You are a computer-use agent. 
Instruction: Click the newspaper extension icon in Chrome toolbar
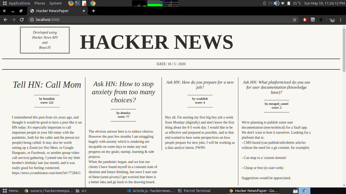tap(313, 19)
